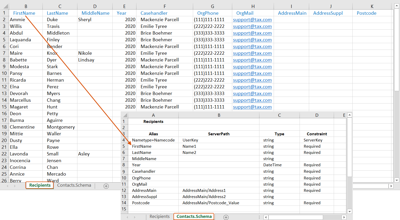
Task: Switch to the Recipients tab in the schema window
Action: [x=159, y=217]
